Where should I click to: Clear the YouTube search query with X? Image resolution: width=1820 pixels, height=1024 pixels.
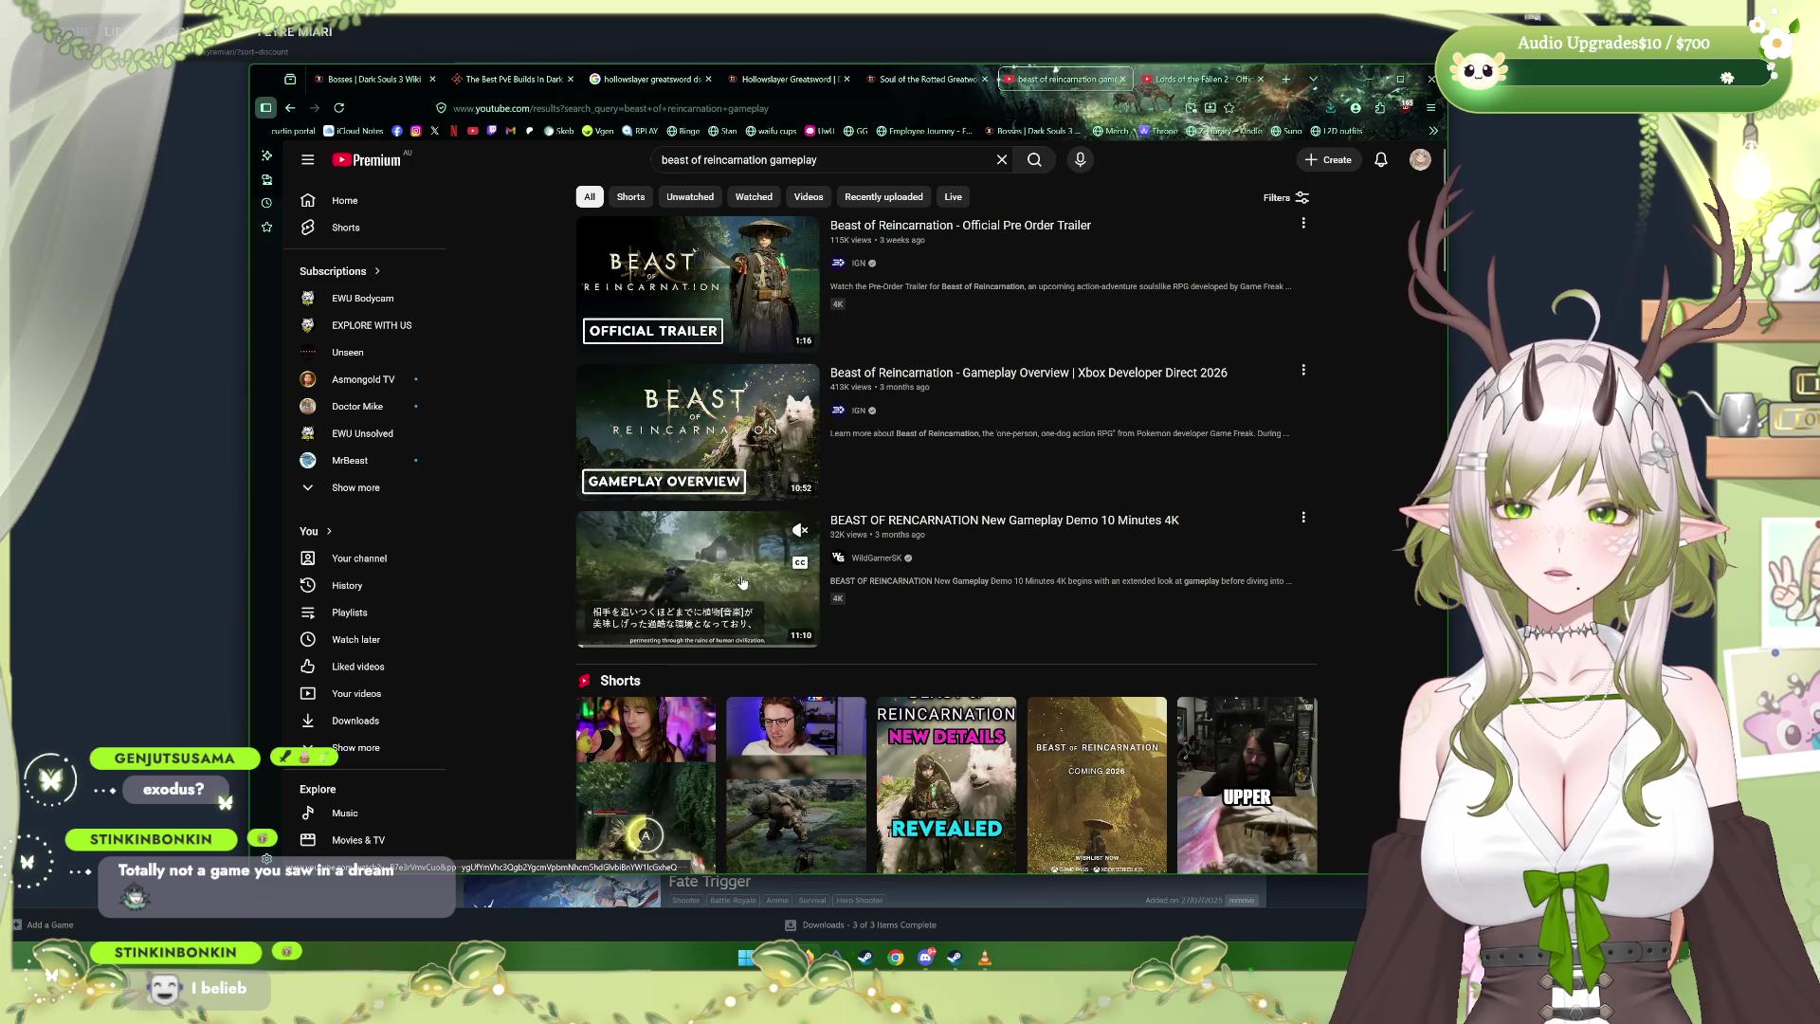tap(1001, 160)
